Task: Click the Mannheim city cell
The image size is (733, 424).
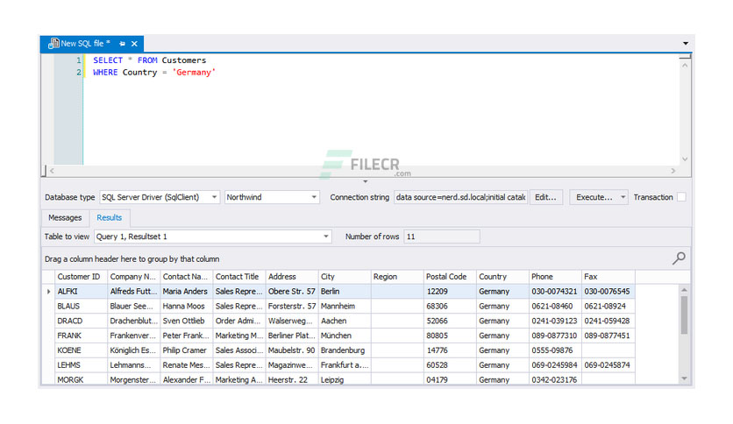Action: (345, 307)
